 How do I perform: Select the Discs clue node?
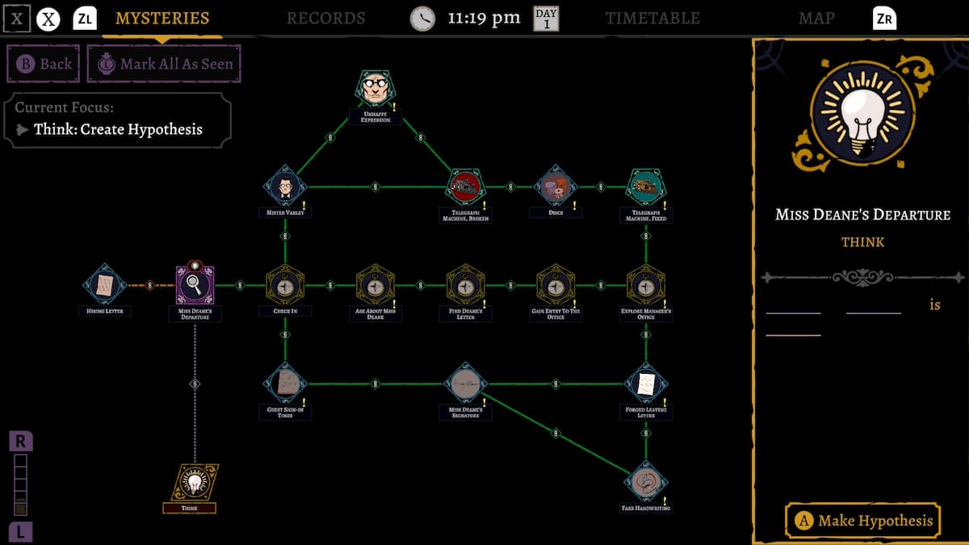(x=556, y=187)
